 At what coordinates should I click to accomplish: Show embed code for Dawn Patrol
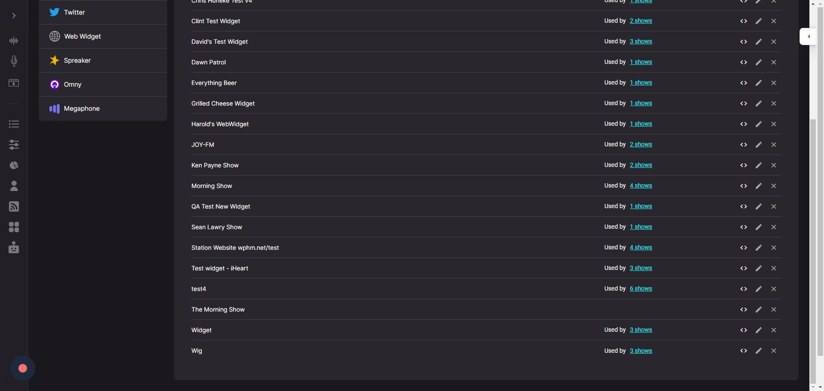[x=743, y=62]
